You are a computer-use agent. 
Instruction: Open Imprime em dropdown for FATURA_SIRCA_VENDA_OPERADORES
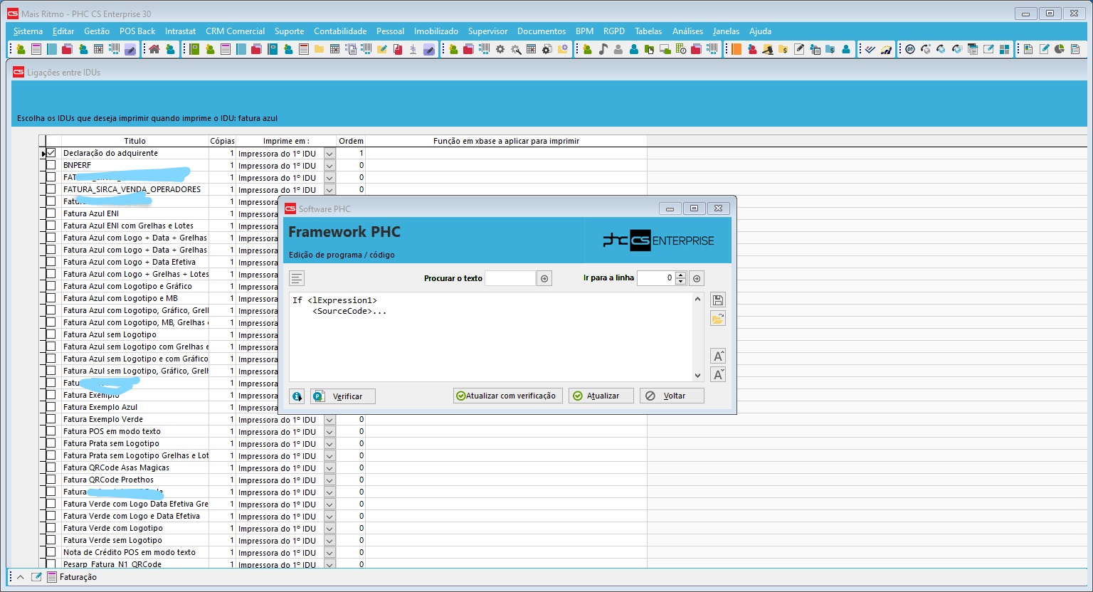pos(329,189)
